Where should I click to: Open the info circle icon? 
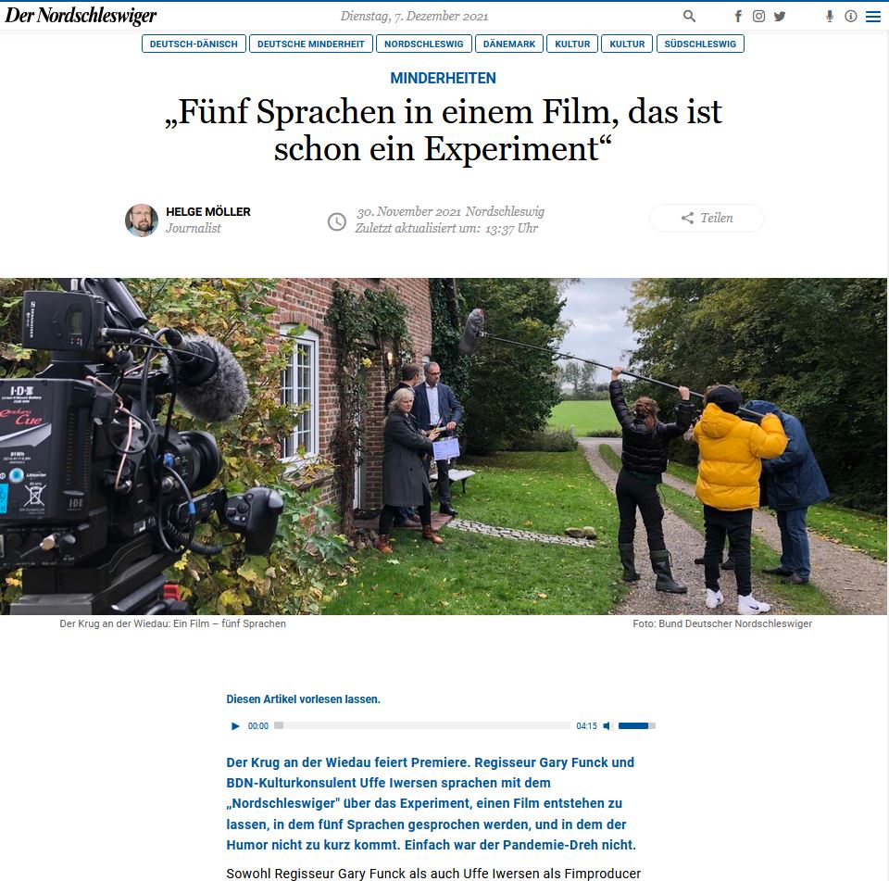[850, 16]
